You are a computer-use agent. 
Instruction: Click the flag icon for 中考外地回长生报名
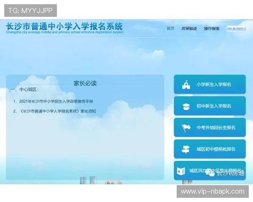[186, 128]
